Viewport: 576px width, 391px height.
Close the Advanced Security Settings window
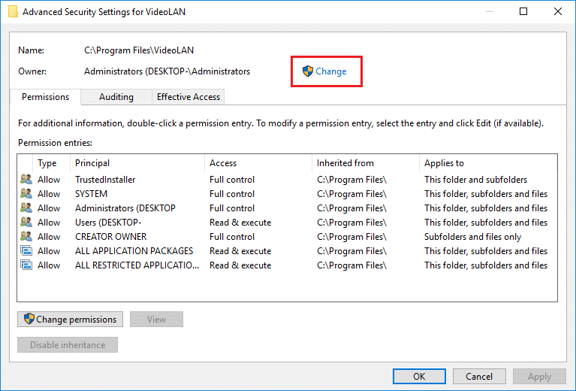pos(558,11)
